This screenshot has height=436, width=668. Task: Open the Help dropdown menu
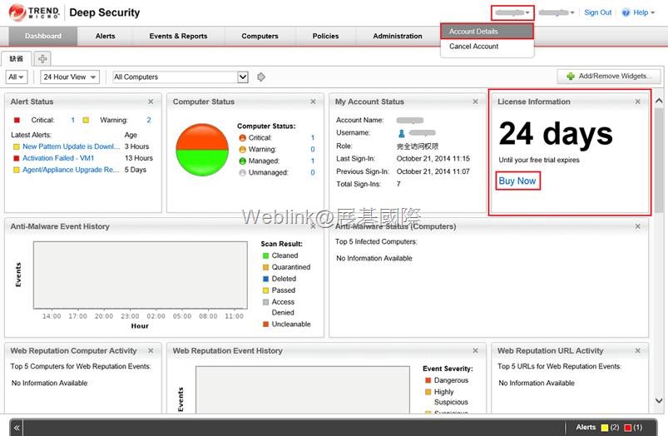[x=643, y=12]
